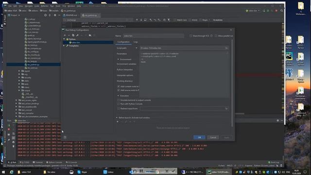This screenshot has width=311, height=175.
Task: Open README.md editor tab
Action: click(71, 15)
